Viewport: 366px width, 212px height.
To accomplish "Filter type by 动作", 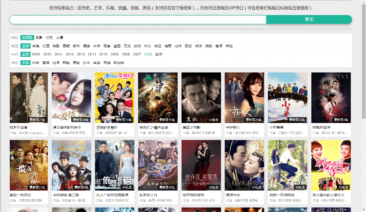I will click(x=178, y=46).
